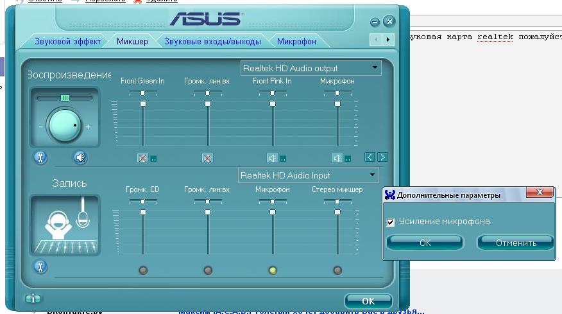Image resolution: width=562 pixels, height=314 pixels.
Task: Open Realtek HD Audio Input dropdown
Action: pos(308,175)
